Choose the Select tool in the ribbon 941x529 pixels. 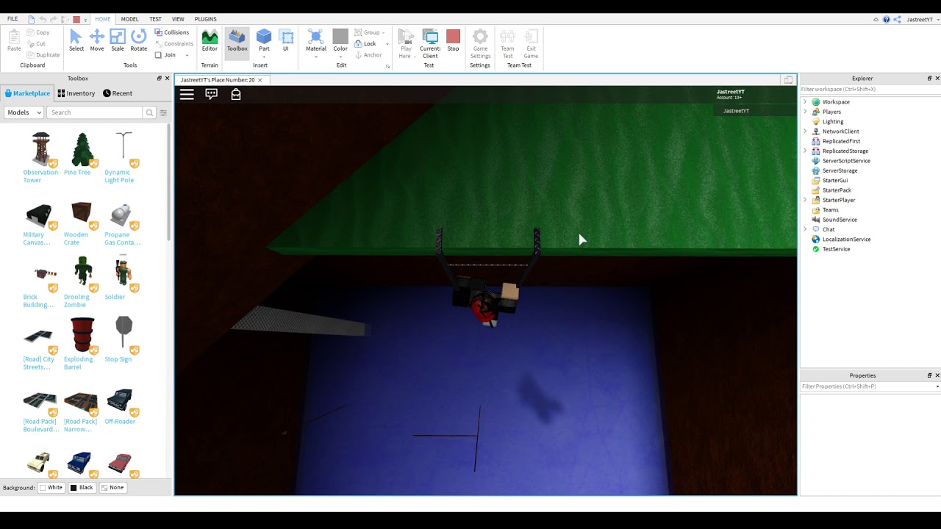click(76, 40)
